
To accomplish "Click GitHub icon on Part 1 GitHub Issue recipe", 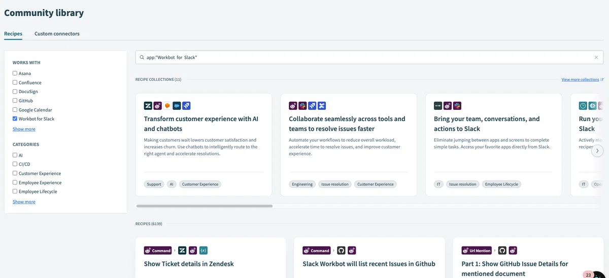I will tap(502, 250).
